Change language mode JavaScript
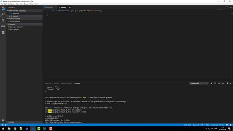The height and width of the screenshot is (131, 233). [x=214, y=125]
